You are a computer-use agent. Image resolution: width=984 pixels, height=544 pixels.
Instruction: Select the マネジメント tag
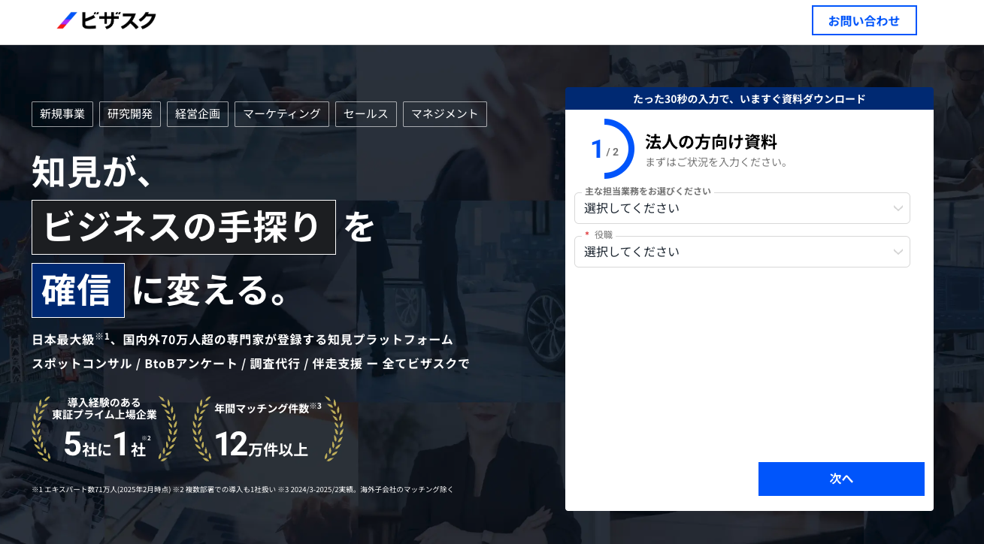pos(445,114)
